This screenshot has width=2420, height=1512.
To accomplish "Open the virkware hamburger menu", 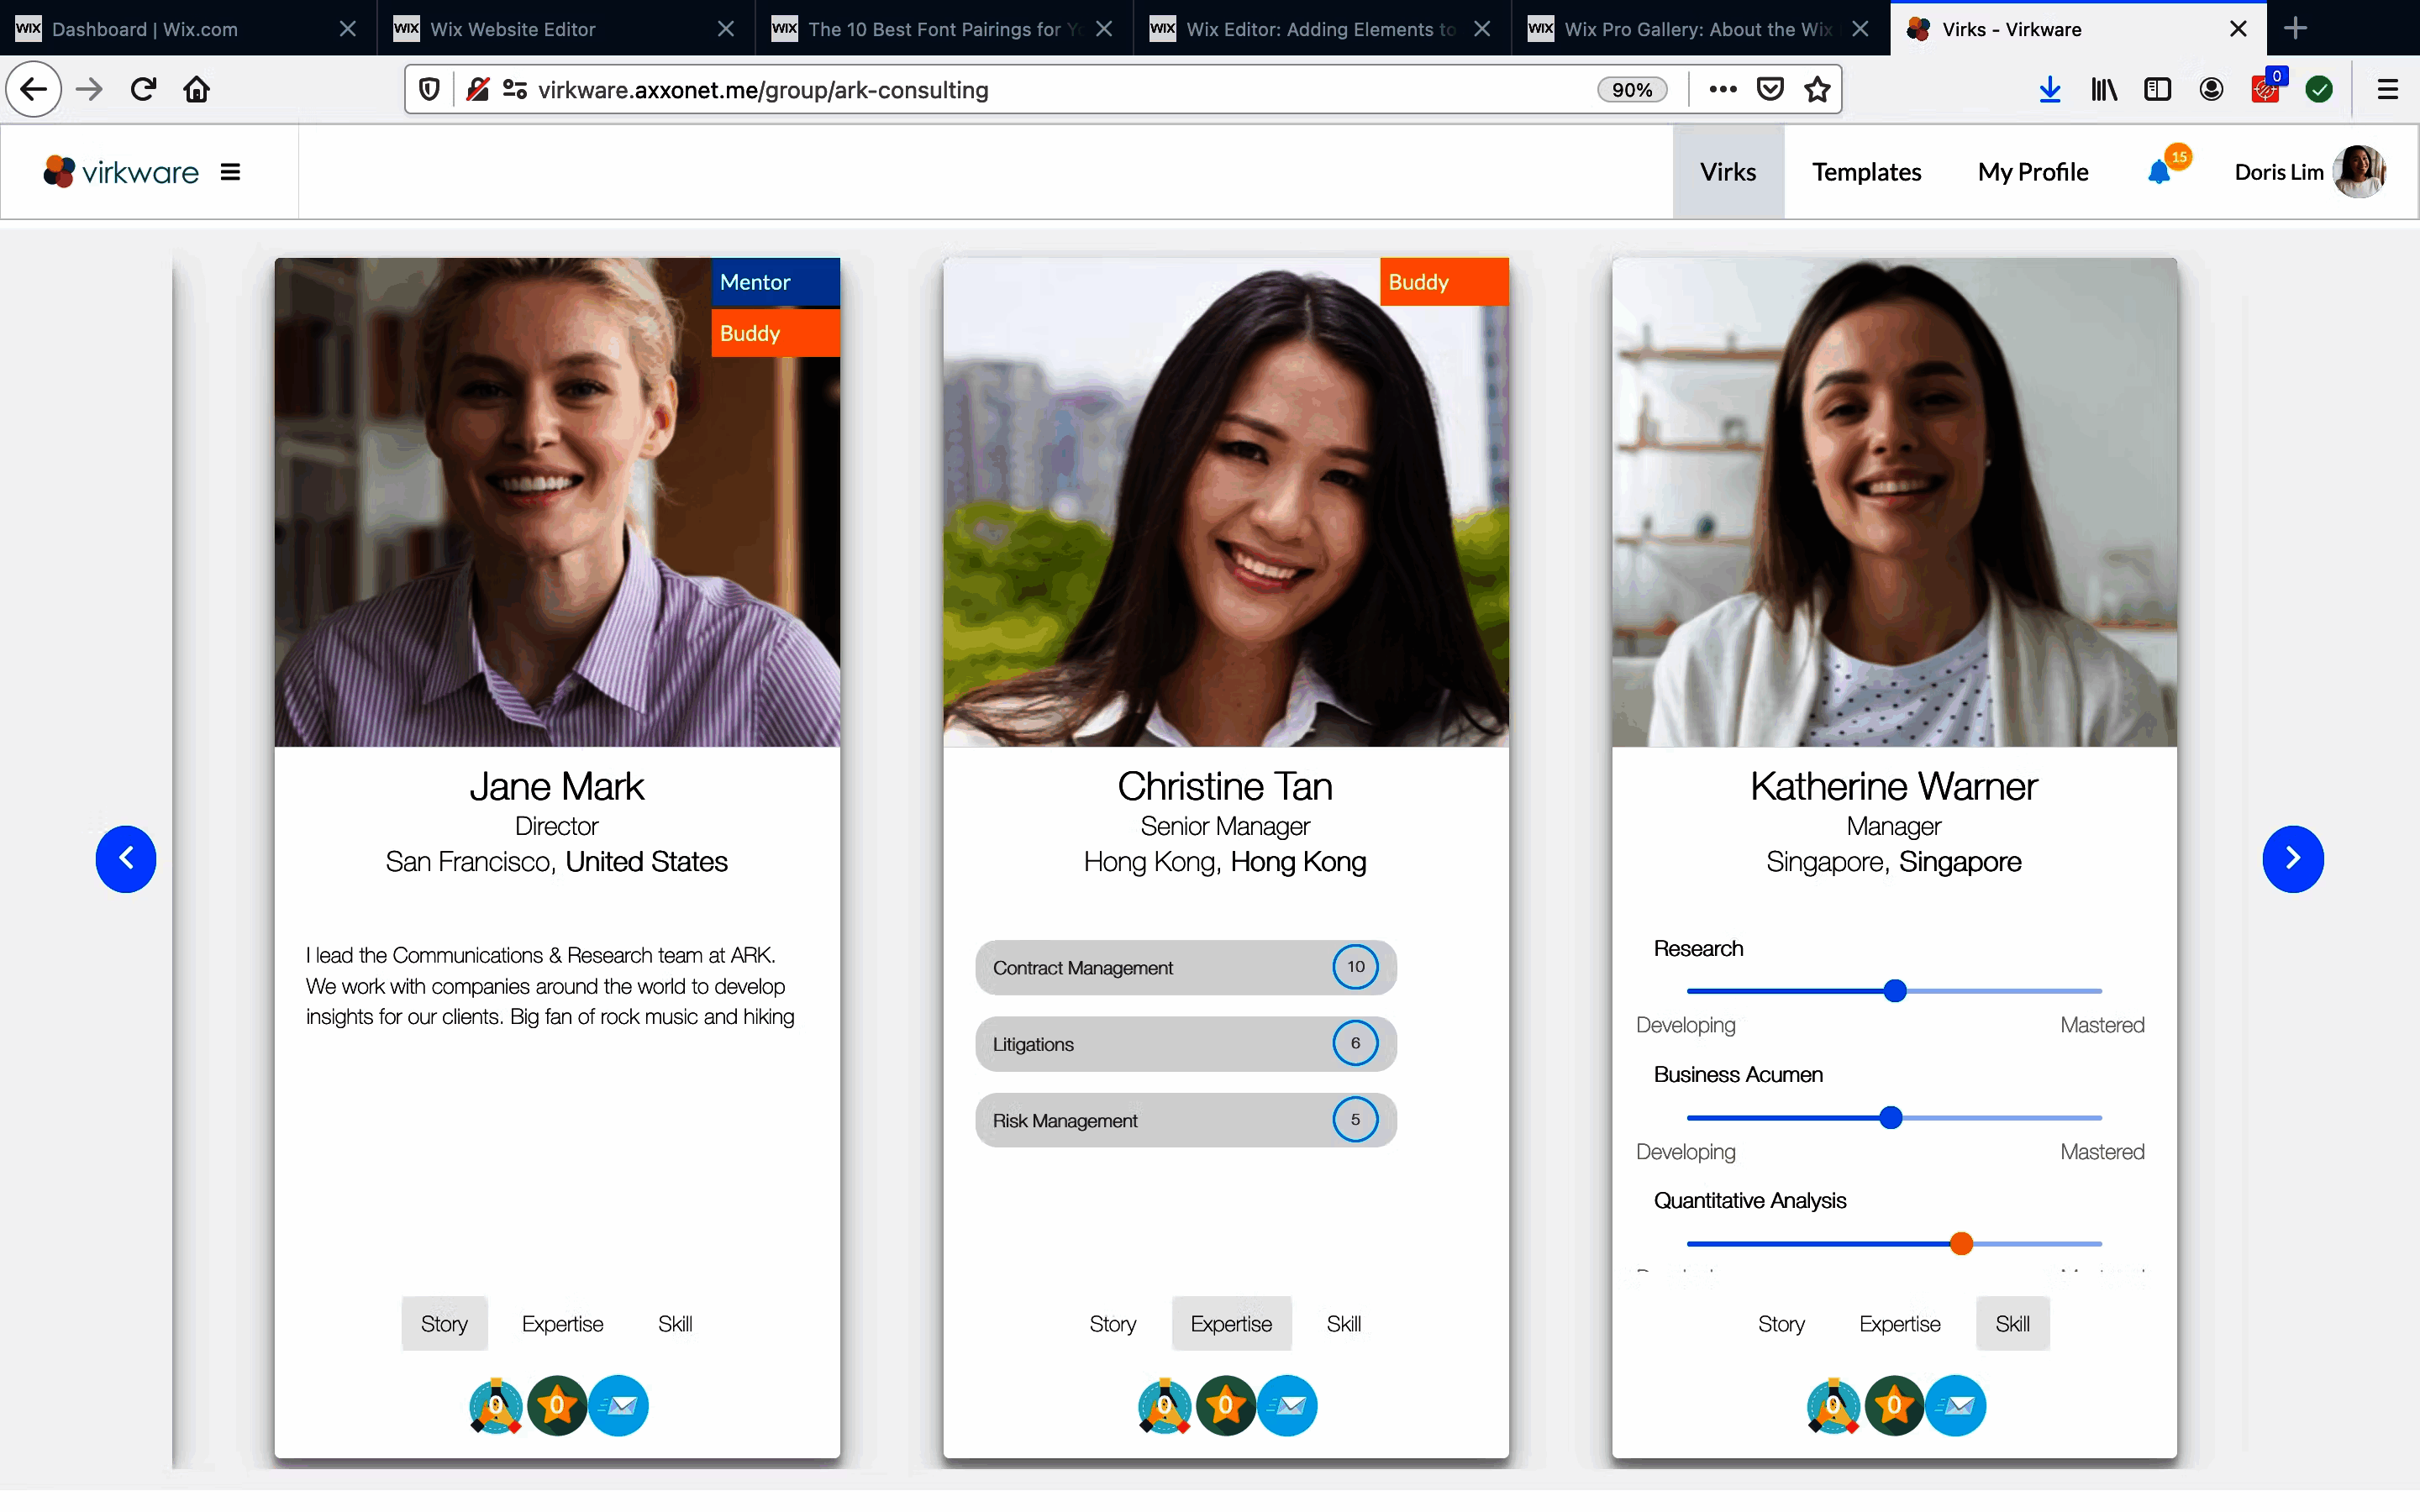I will coord(230,172).
